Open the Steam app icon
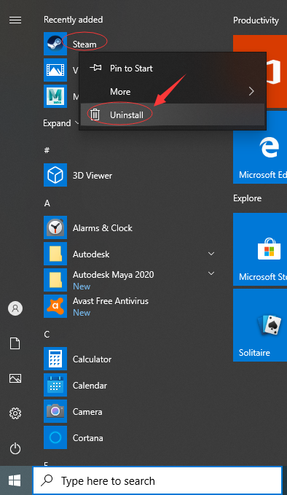The height and width of the screenshot is (495, 287). click(55, 44)
